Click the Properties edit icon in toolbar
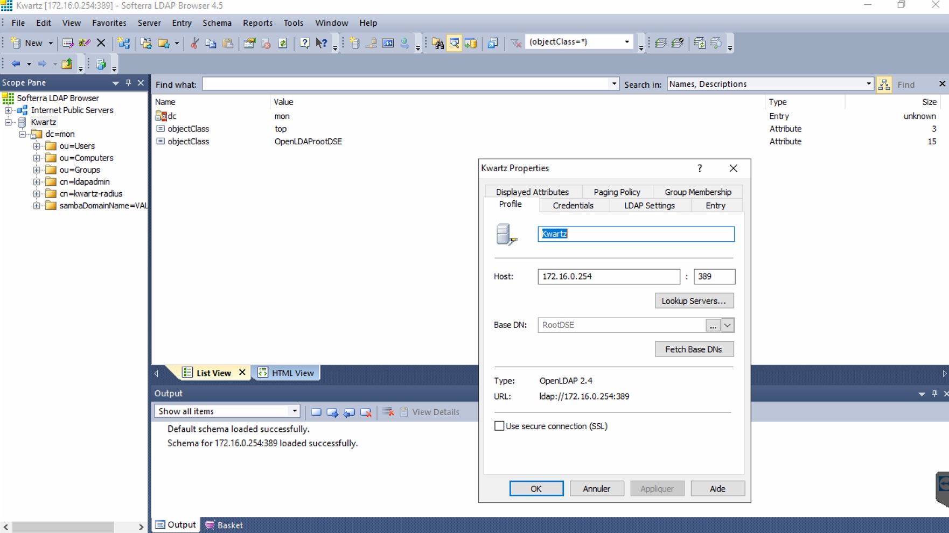 pos(67,43)
